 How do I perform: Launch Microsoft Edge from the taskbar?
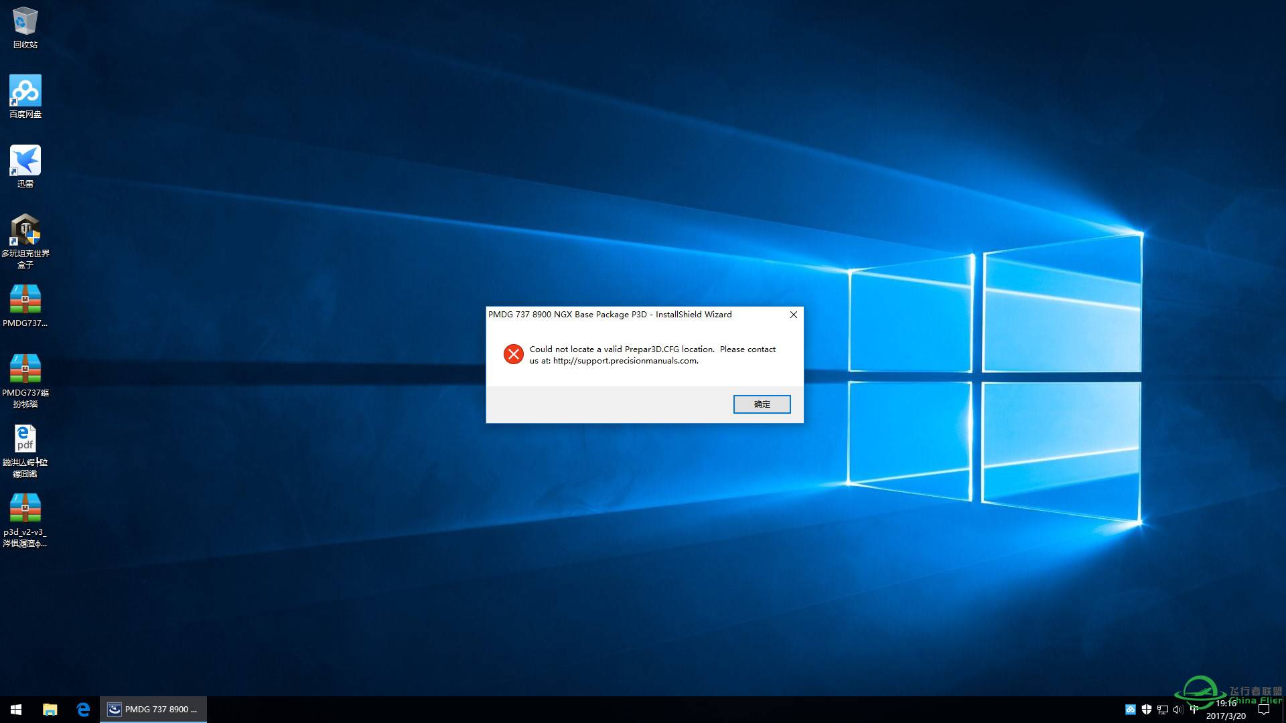click(x=83, y=710)
